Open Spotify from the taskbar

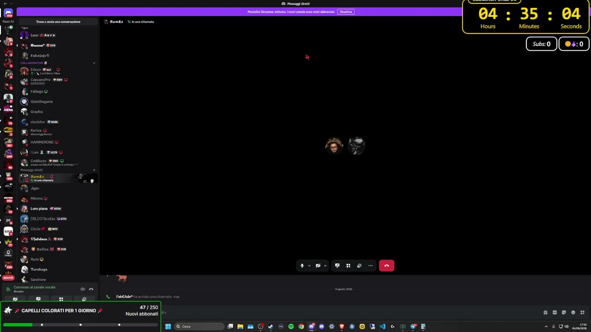tap(291, 326)
